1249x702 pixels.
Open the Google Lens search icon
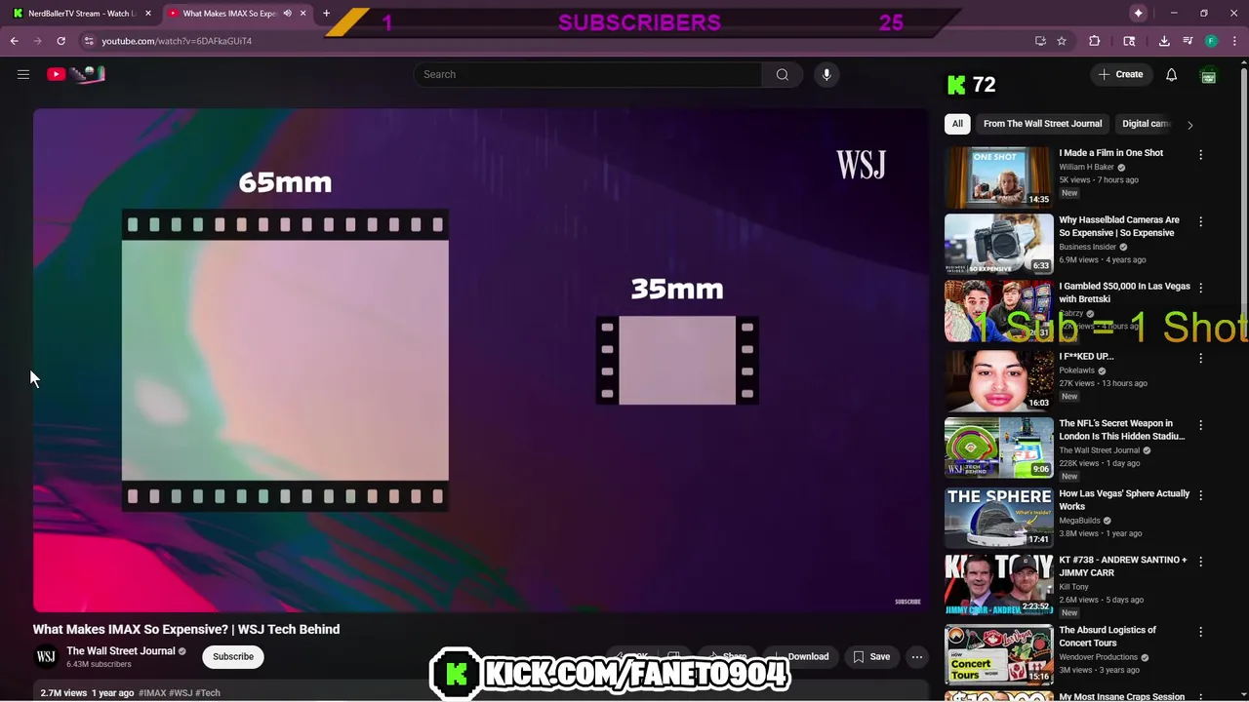click(x=1129, y=41)
